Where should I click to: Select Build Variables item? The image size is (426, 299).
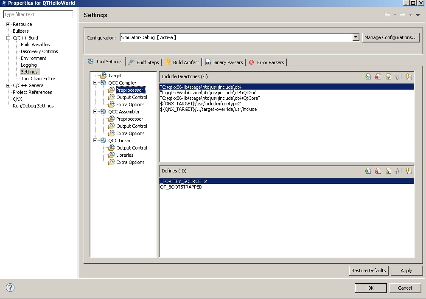click(x=35, y=45)
